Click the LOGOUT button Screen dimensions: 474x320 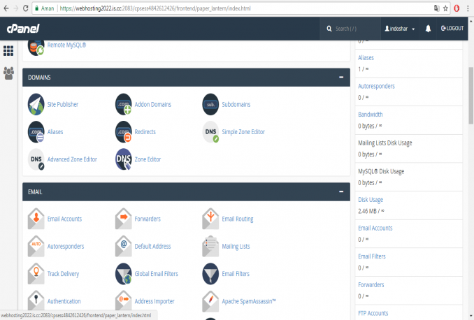(452, 29)
